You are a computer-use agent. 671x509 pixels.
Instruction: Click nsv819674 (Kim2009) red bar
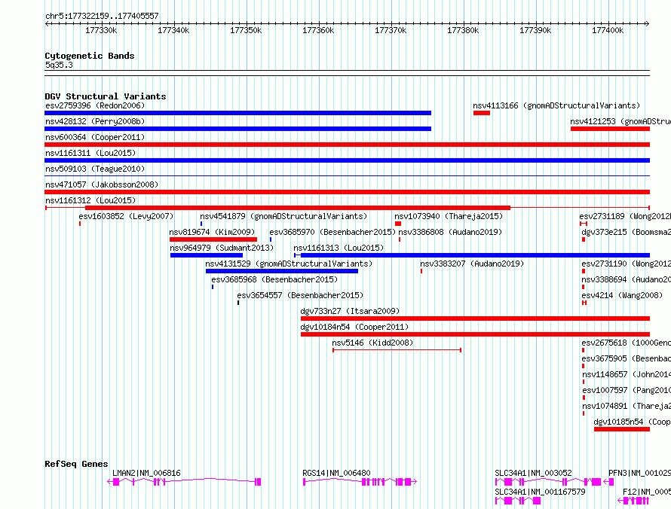[x=213, y=239]
